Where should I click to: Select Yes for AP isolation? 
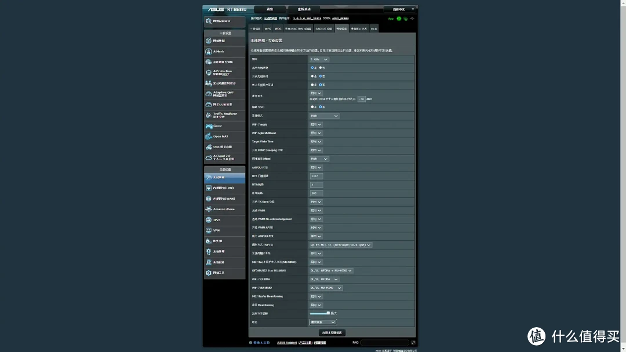tap(312, 85)
